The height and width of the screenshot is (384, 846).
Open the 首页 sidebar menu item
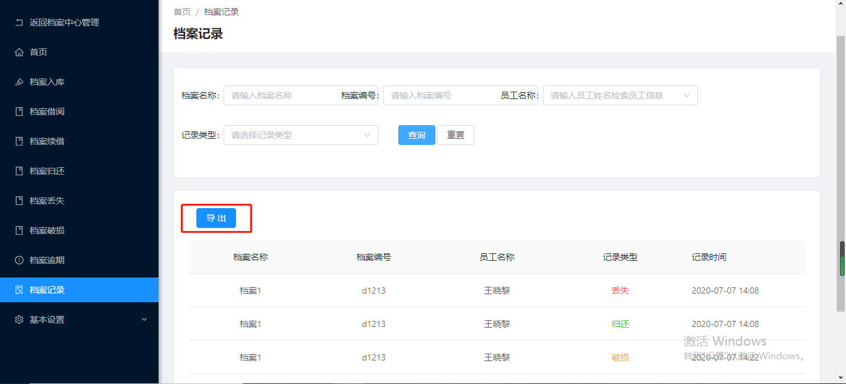(x=79, y=52)
